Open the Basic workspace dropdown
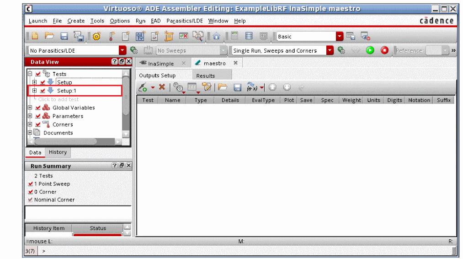Viewport: 463px width, 259px height. tap(340, 36)
